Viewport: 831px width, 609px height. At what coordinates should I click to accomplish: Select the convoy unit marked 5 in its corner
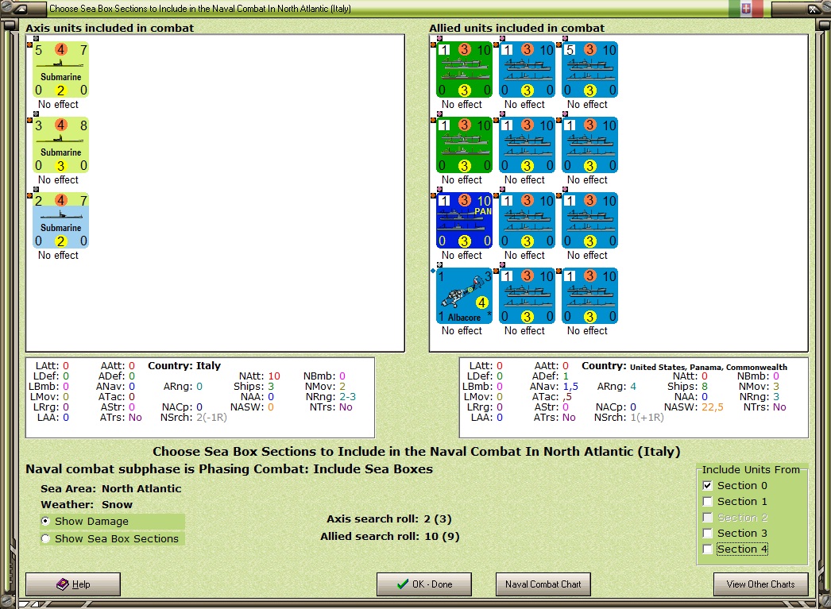[x=589, y=69]
